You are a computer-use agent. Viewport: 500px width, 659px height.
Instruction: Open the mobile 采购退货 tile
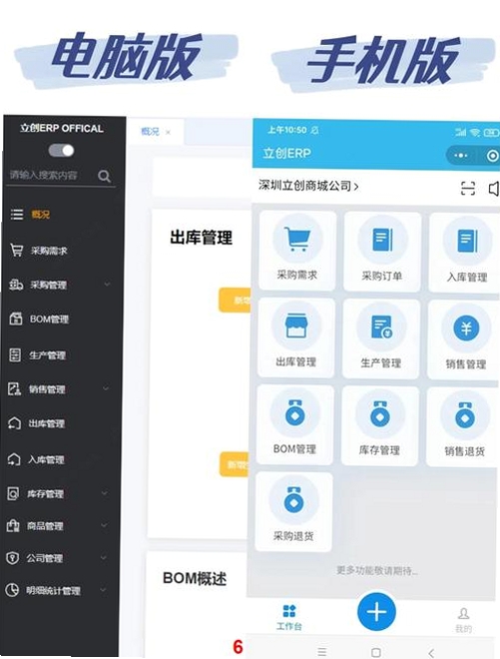293,512
